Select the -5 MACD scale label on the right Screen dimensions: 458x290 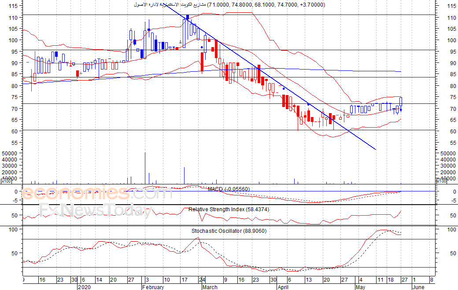click(454, 200)
